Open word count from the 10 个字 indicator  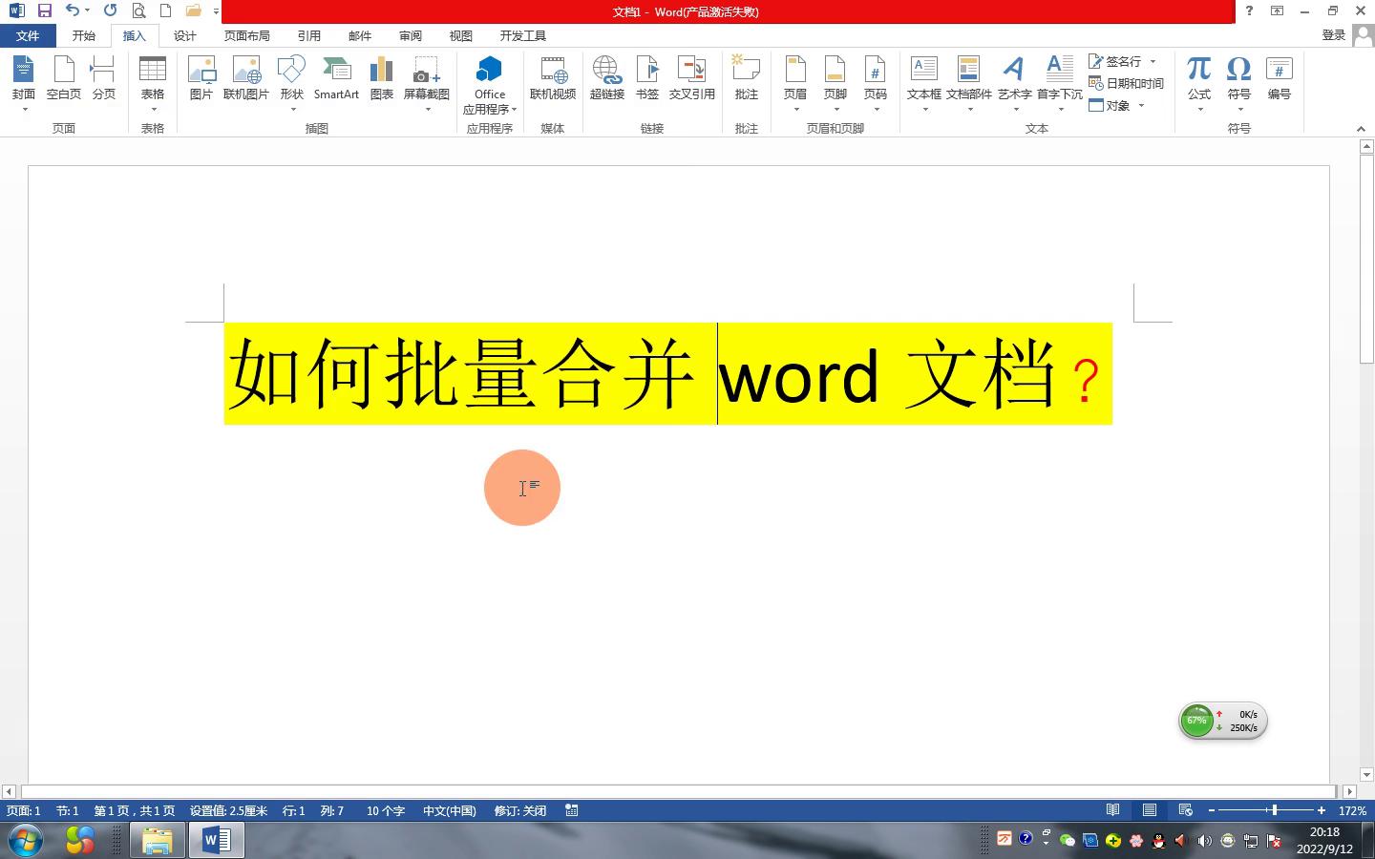[385, 810]
